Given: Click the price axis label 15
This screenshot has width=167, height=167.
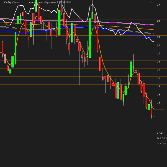Looking at the screenshot, I should (x=158, y=86).
